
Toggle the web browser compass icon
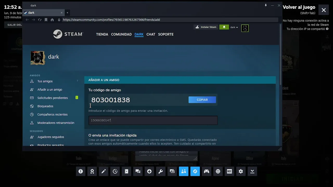click(x=195, y=171)
